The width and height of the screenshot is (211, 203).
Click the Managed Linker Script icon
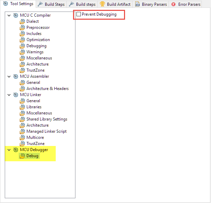[22, 131]
